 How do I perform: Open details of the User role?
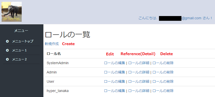(139, 81)
